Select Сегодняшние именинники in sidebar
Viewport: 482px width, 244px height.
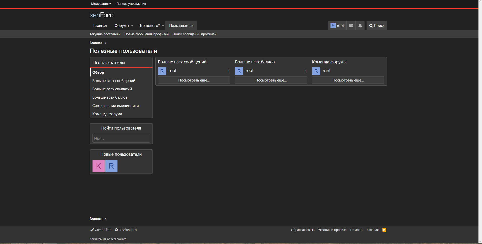point(115,106)
